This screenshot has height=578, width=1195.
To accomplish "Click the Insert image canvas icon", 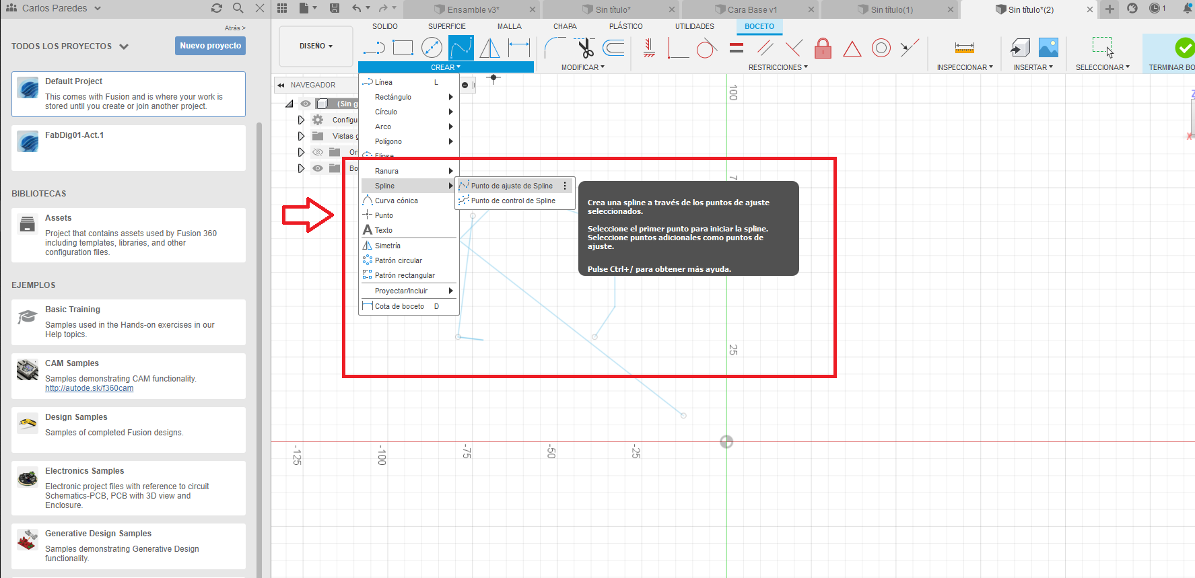I will tap(1048, 48).
